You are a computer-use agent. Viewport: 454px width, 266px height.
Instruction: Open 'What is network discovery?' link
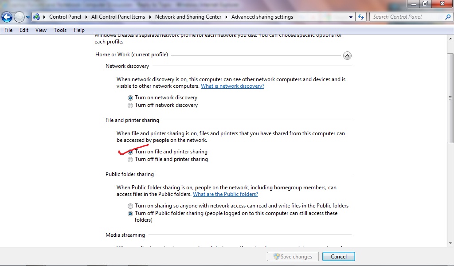pos(232,86)
